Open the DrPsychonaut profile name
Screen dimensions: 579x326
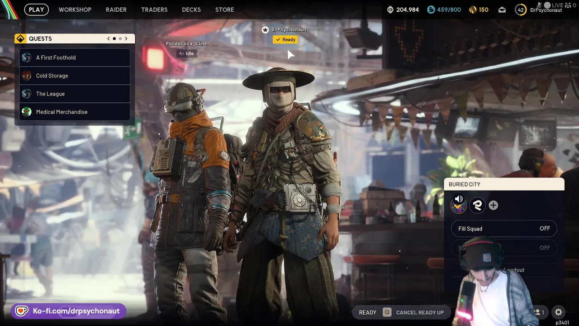pos(546,10)
